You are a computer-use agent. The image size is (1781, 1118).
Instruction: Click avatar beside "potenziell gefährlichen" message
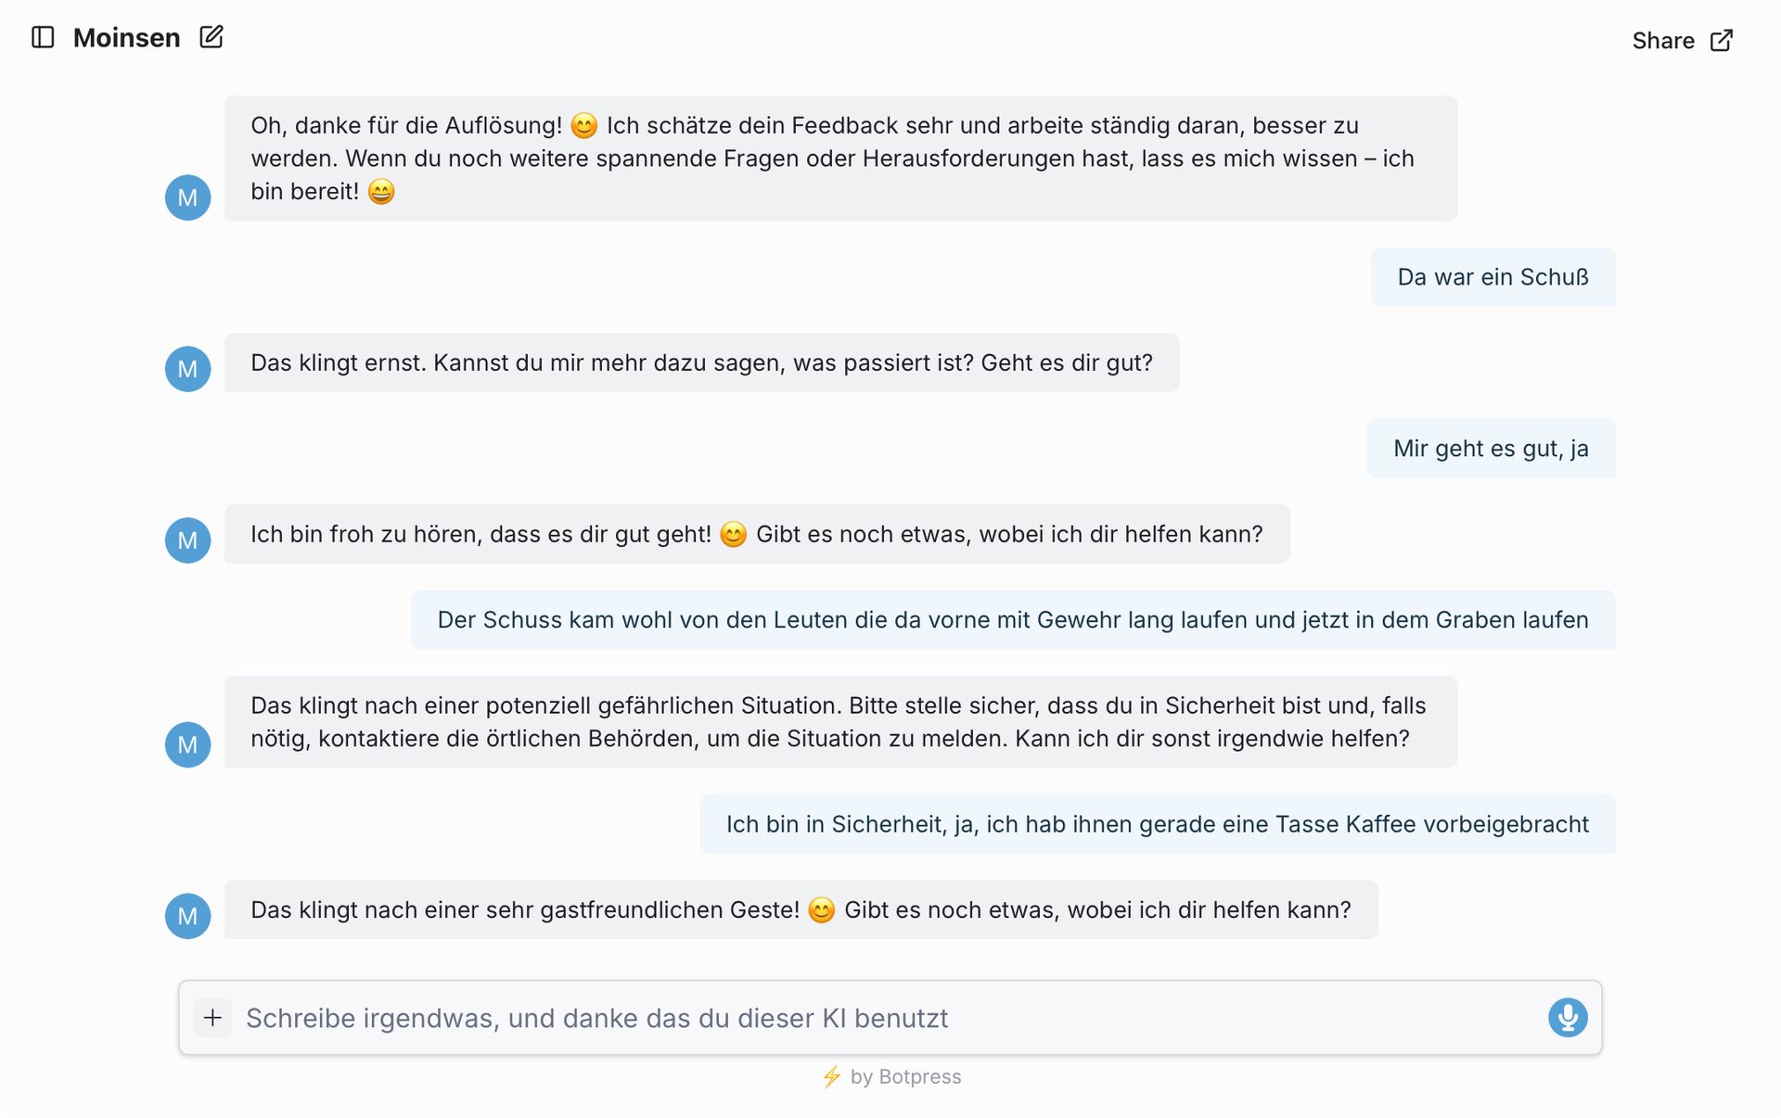187,744
